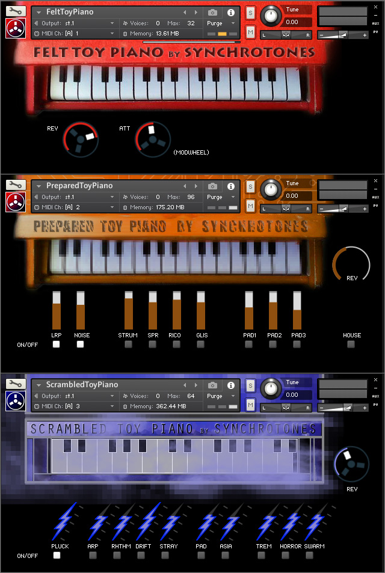385x573 pixels.
Task: Enable PAD2 checkbox
Action: [273, 345]
